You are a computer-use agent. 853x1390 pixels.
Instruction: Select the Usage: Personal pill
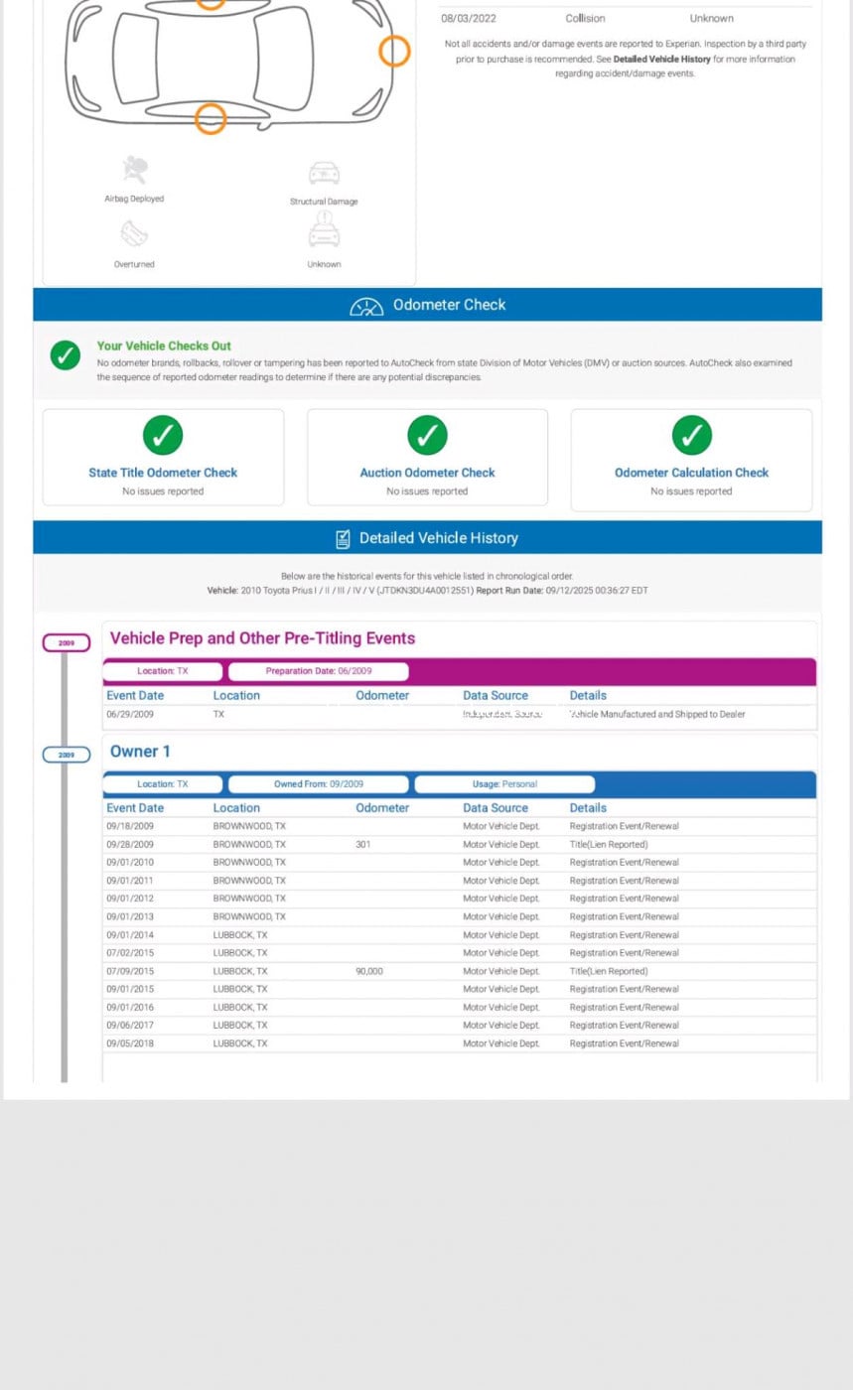[504, 784]
